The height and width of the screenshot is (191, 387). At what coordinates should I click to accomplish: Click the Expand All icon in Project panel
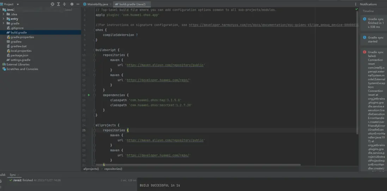pyautogui.click(x=59, y=4)
